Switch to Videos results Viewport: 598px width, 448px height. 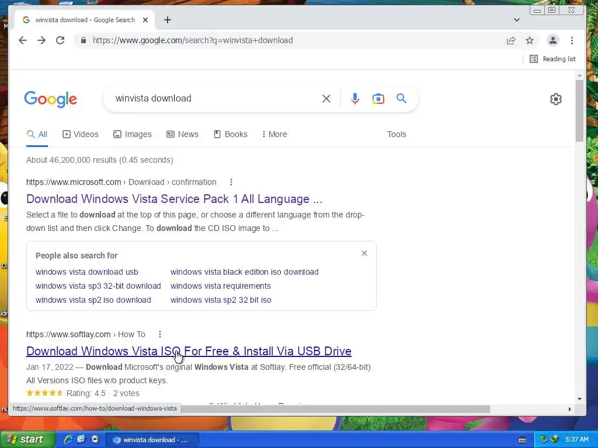coord(81,134)
